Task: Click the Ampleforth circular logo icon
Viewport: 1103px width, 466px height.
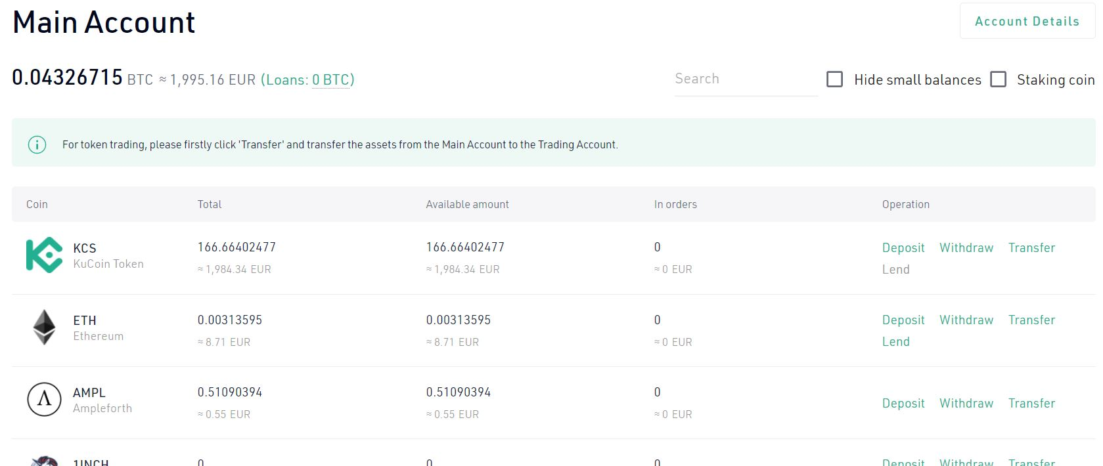Action: click(44, 399)
